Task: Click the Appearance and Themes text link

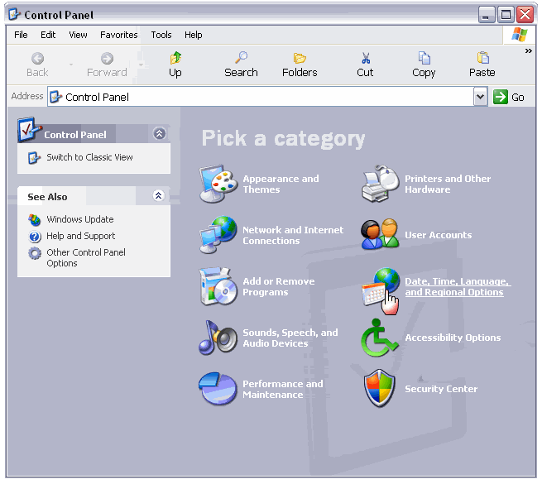Action: click(x=281, y=184)
